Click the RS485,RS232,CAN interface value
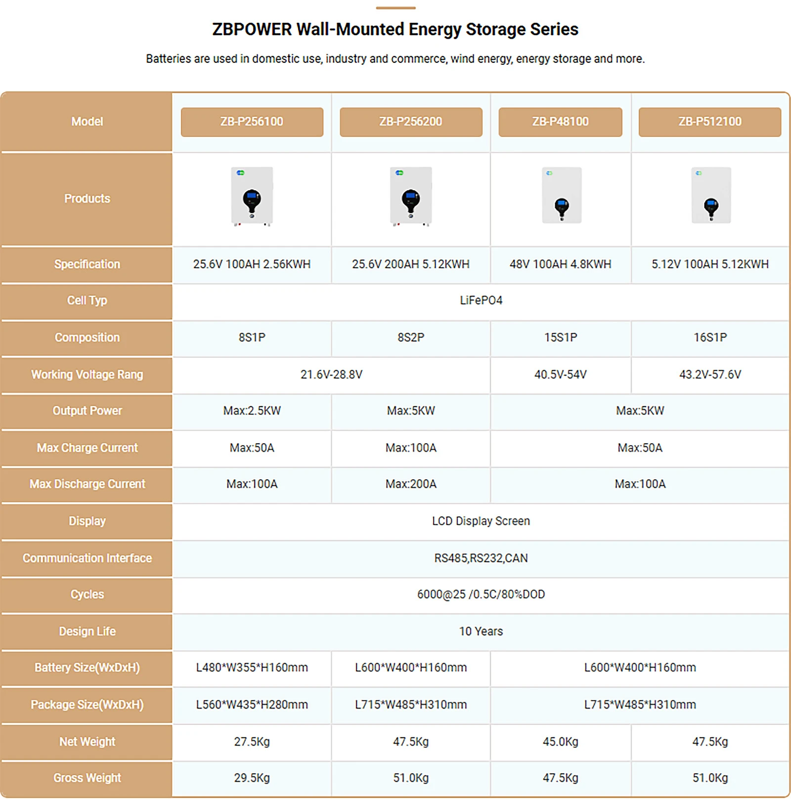 [481, 558]
